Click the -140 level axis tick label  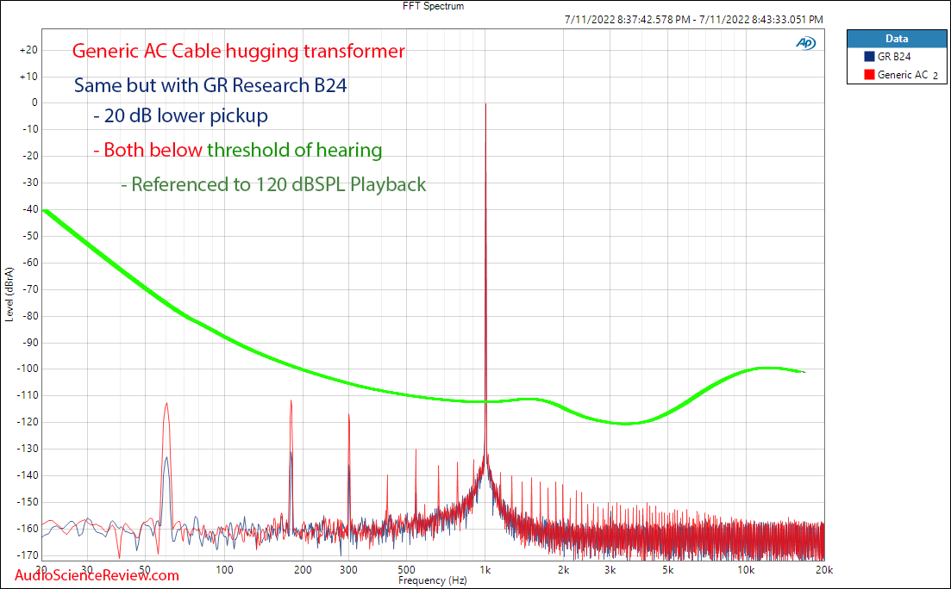(28, 475)
